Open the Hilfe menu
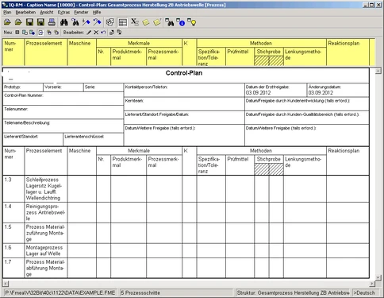Image resolution: width=384 pixels, height=298 pixels. [x=97, y=12]
